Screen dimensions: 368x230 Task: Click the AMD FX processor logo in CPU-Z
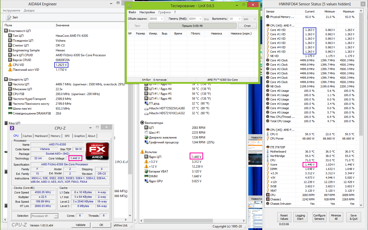pyautogui.click(x=97, y=151)
